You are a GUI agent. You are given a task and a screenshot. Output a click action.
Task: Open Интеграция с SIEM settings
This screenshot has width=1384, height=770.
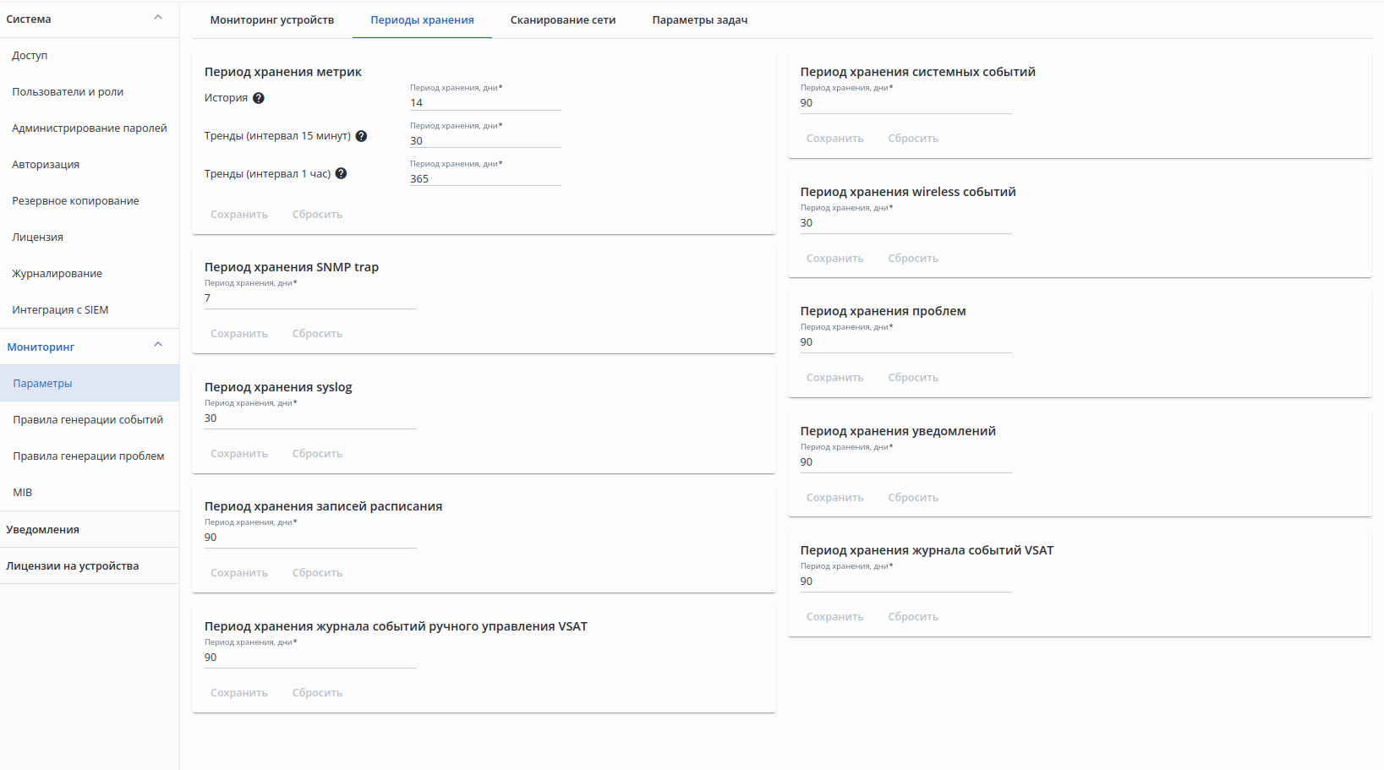coord(60,310)
